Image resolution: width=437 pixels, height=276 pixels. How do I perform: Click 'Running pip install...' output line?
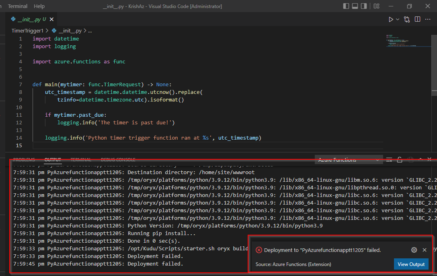(104, 233)
